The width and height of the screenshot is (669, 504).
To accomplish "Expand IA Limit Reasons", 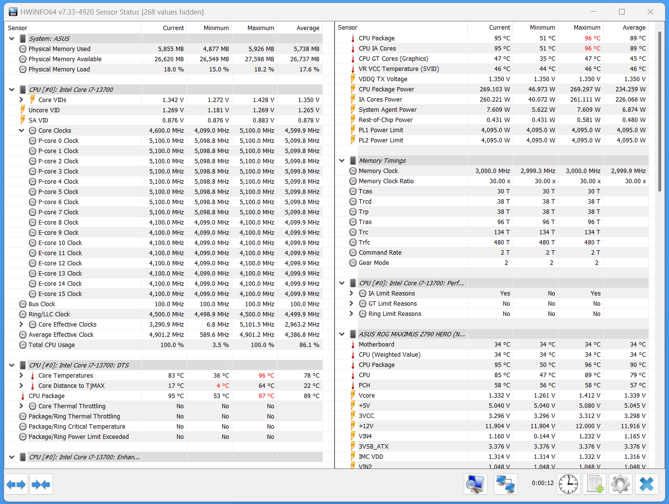I will (352, 293).
